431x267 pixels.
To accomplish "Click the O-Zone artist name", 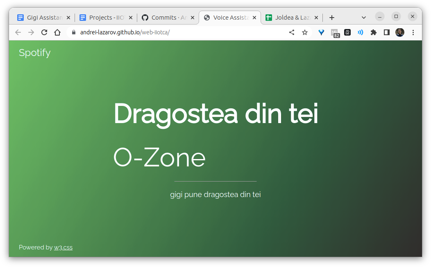I will point(159,157).
